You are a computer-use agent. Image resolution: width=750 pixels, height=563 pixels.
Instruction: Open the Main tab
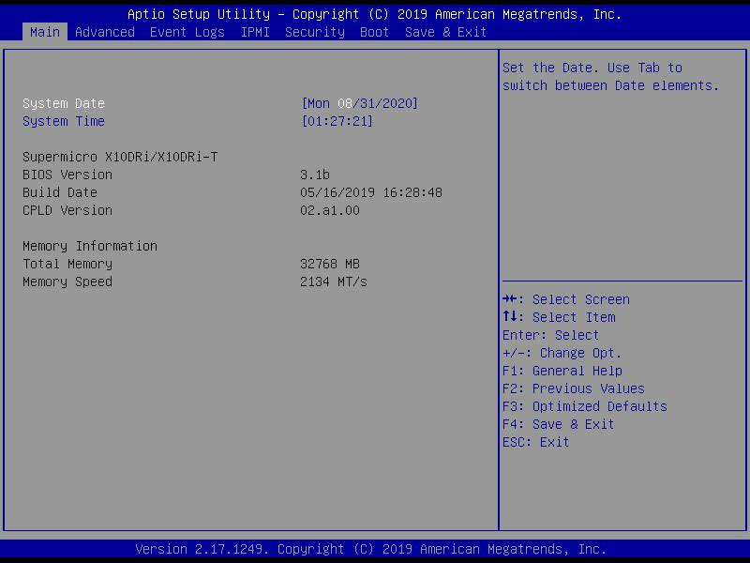[x=45, y=32]
